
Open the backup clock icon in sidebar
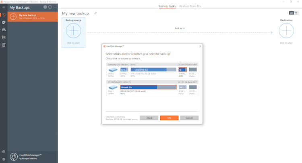pyautogui.click(x=4, y=15)
